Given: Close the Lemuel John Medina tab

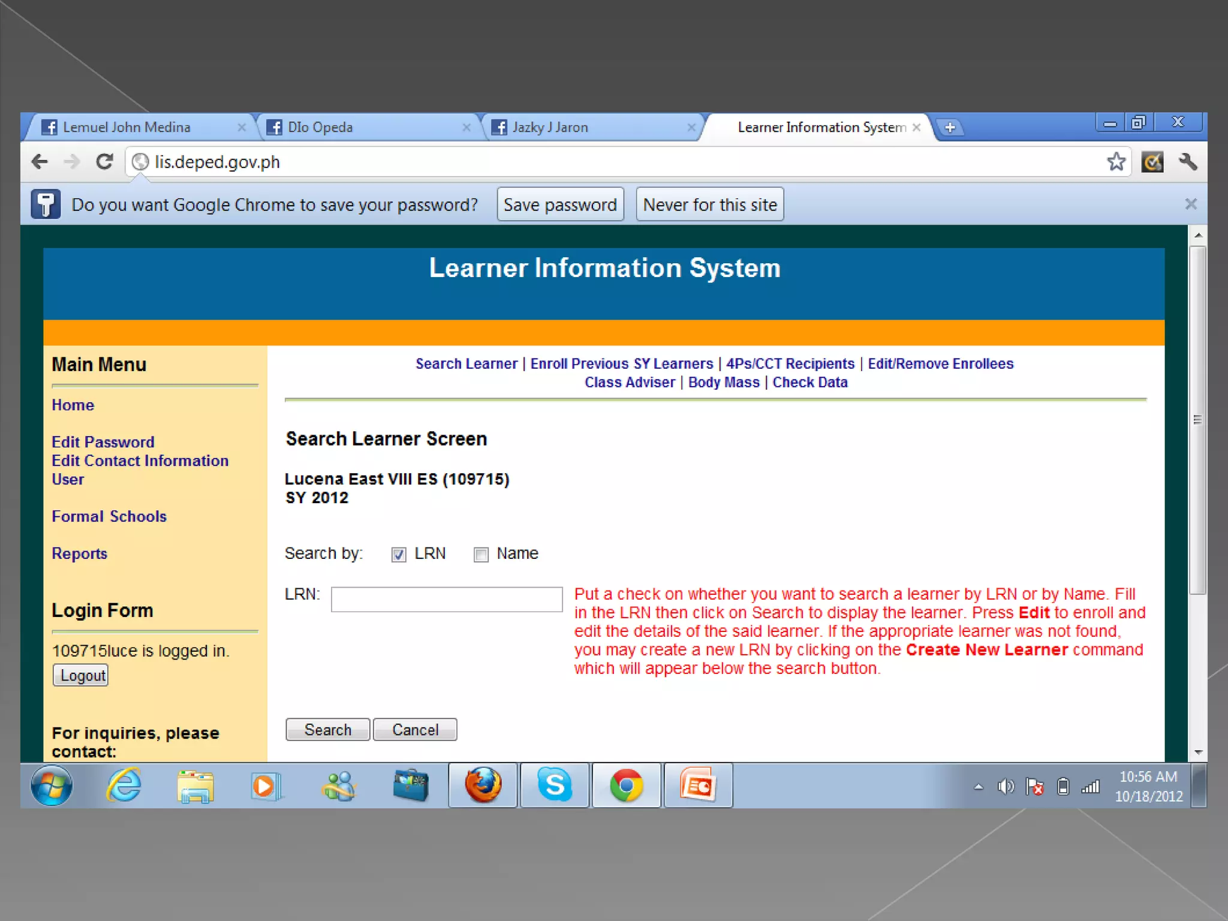Looking at the screenshot, I should pos(242,127).
